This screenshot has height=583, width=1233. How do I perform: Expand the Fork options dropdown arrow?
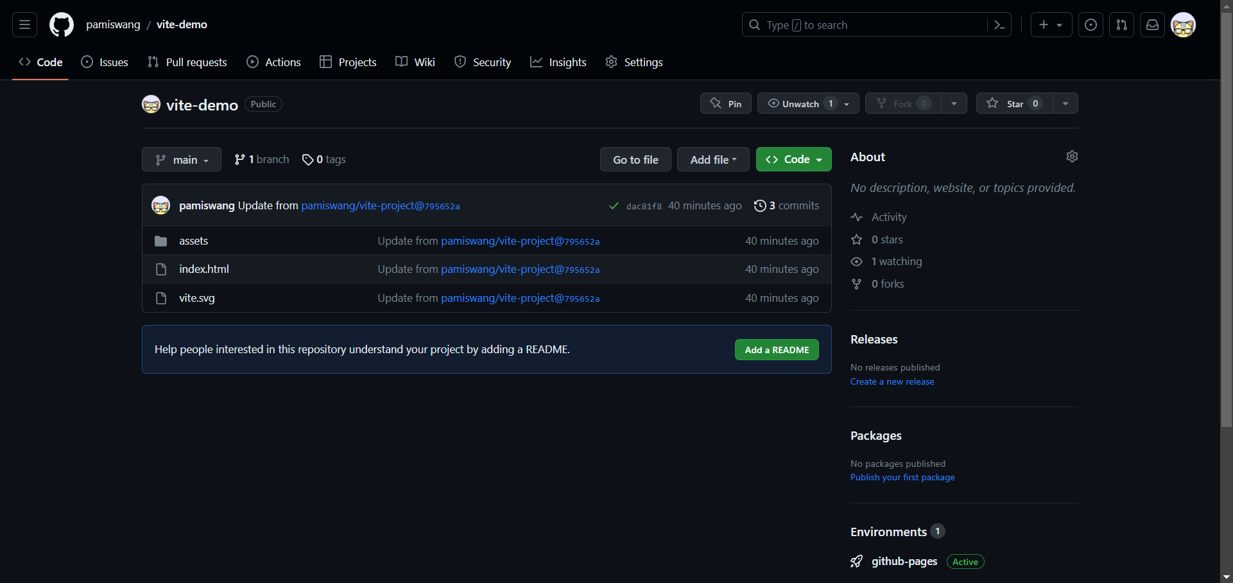coord(954,103)
